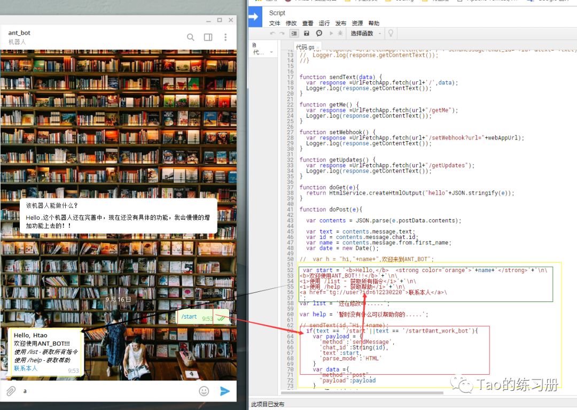This screenshot has width=577, height=410.
Task: Click the debug bug icon
Action: coord(340,33)
